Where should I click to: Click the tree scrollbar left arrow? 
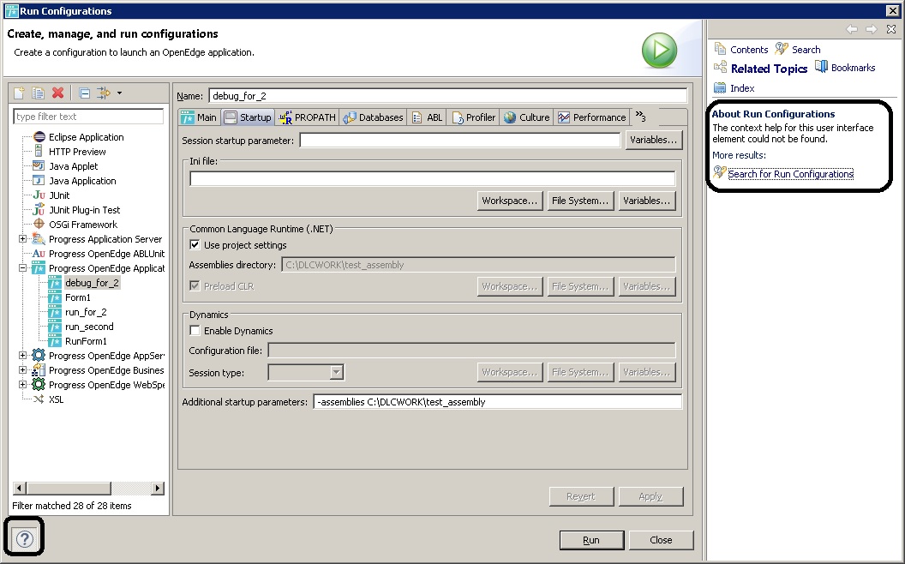[x=19, y=489]
